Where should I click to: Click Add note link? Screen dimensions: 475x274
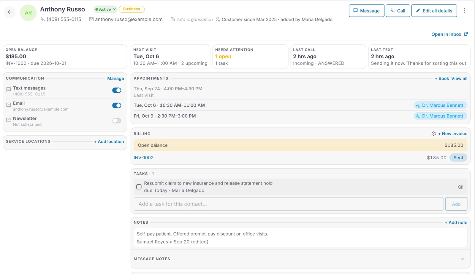point(456,222)
